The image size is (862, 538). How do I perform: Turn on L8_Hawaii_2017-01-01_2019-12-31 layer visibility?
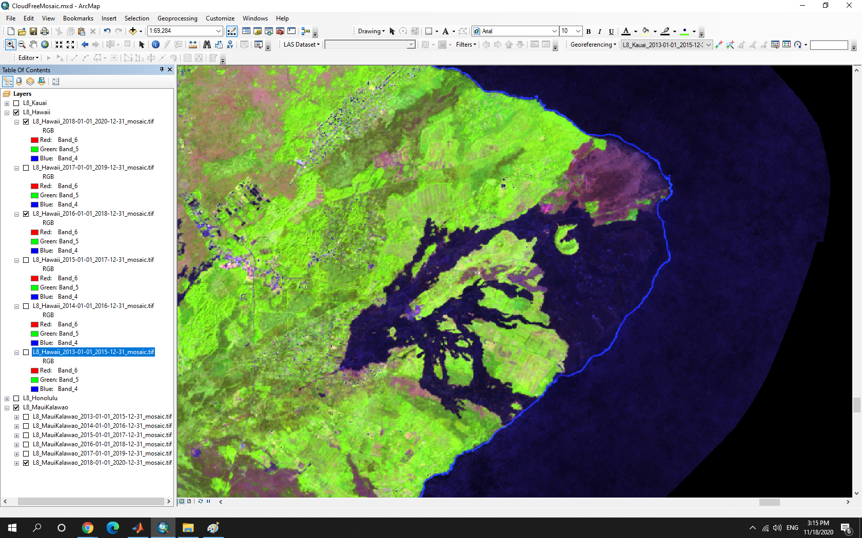click(26, 168)
